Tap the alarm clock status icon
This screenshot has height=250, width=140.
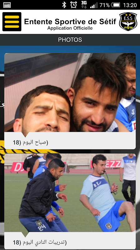74,5
